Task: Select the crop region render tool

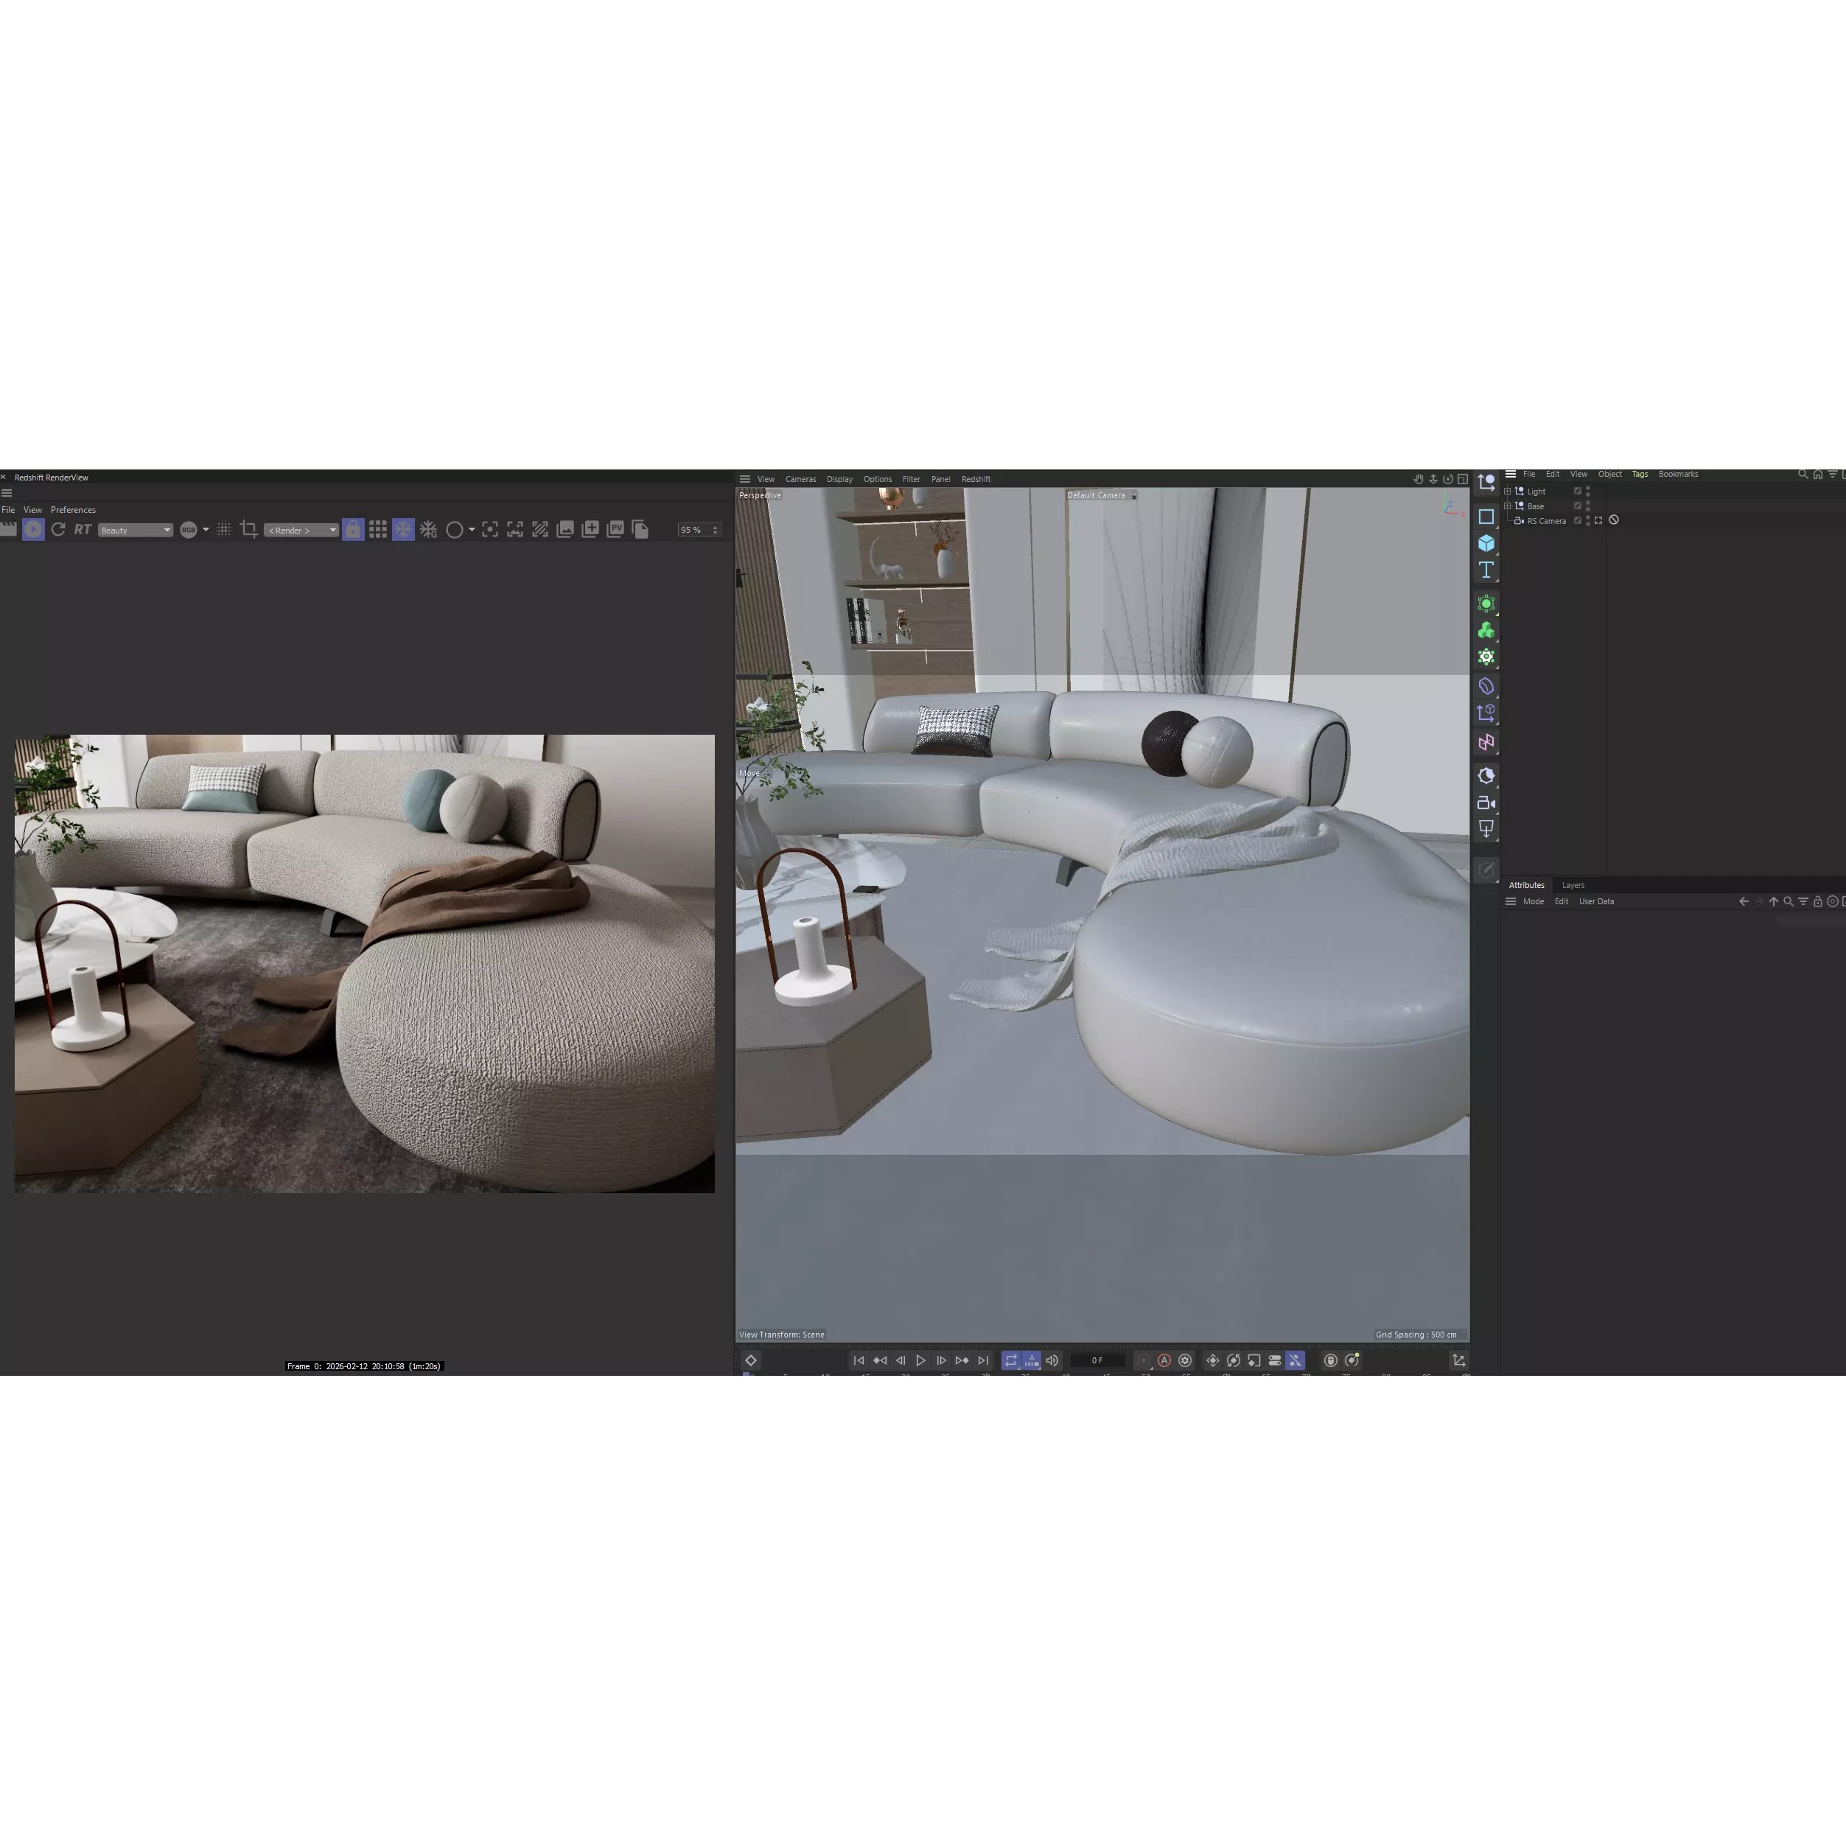Action: coord(248,529)
